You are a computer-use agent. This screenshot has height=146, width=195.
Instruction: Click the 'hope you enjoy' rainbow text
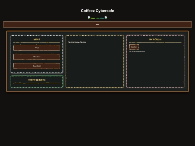[x=97, y=18]
